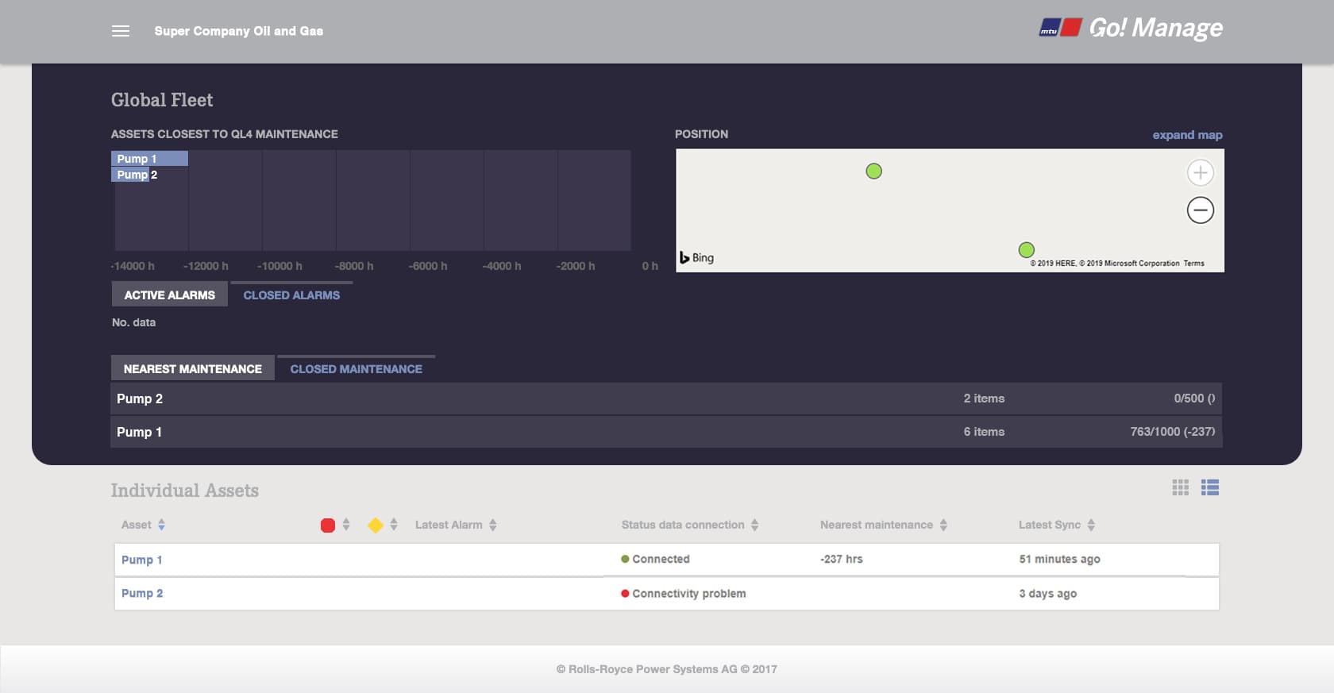Switch Individual Assets to grid view

coord(1181,487)
